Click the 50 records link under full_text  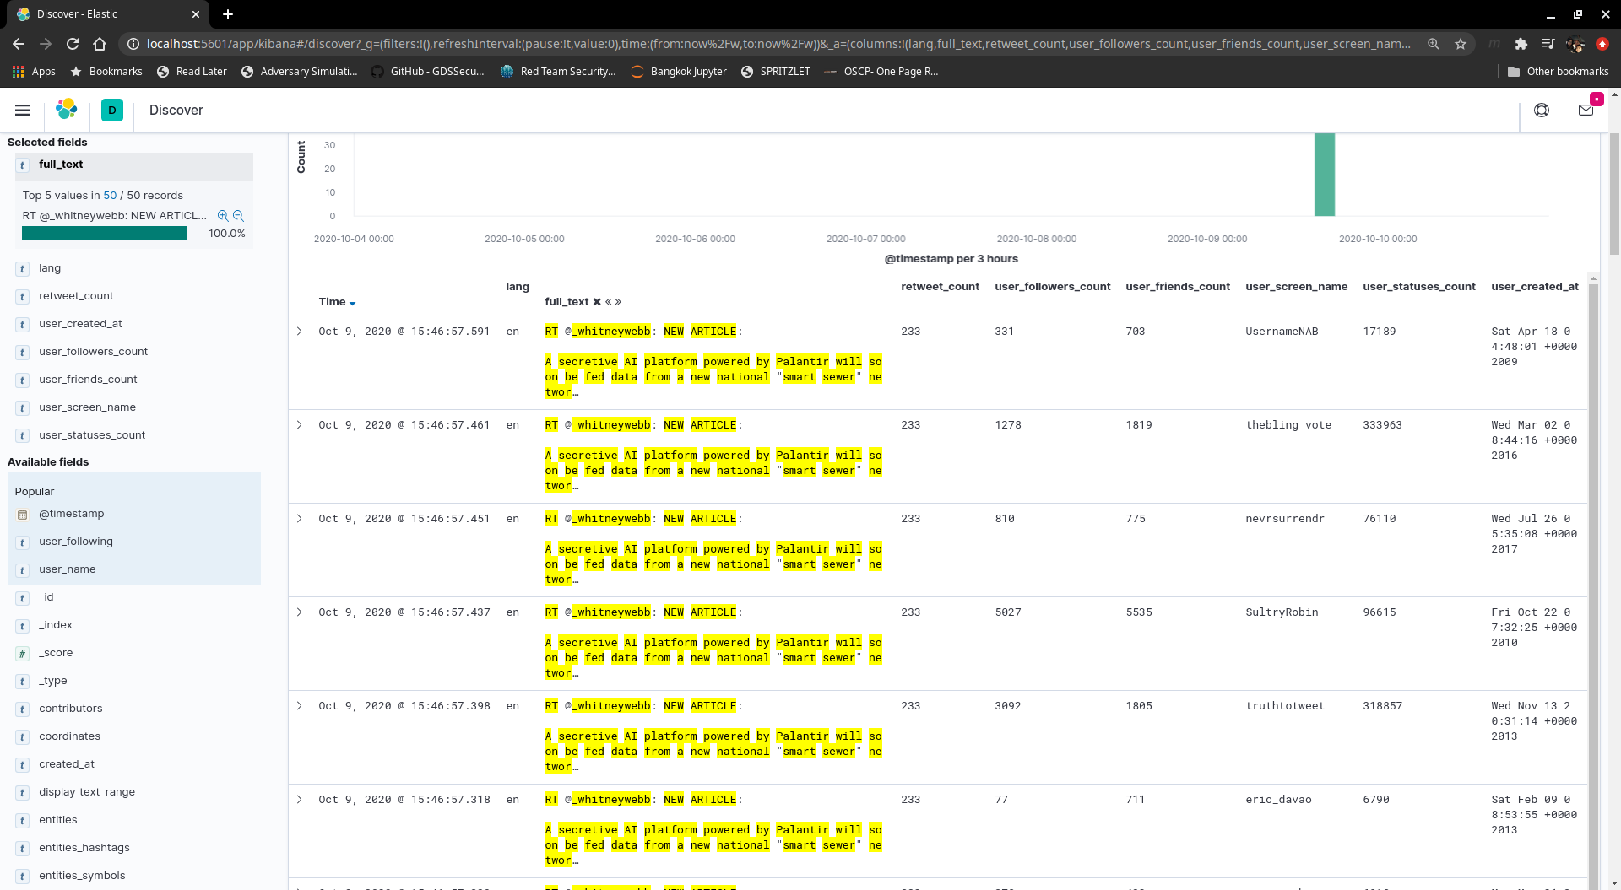[110, 196]
